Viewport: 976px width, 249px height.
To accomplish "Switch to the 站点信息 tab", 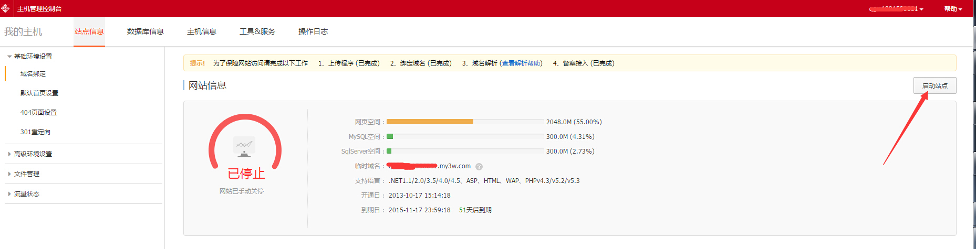I will click(89, 31).
